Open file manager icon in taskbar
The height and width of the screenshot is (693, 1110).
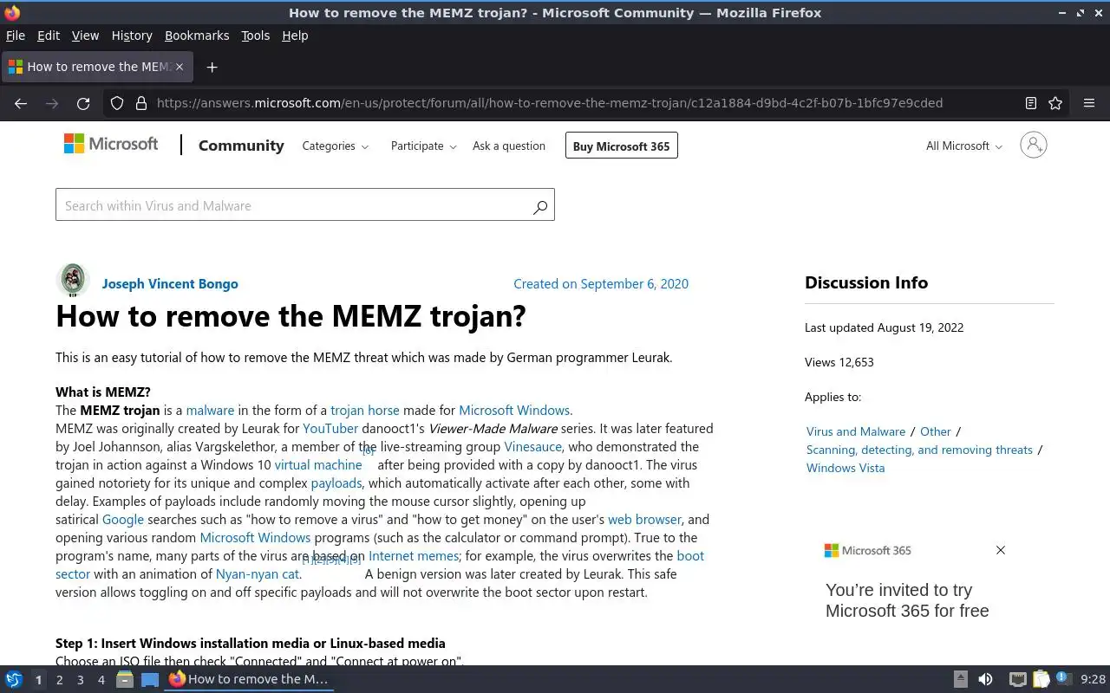pos(125,680)
